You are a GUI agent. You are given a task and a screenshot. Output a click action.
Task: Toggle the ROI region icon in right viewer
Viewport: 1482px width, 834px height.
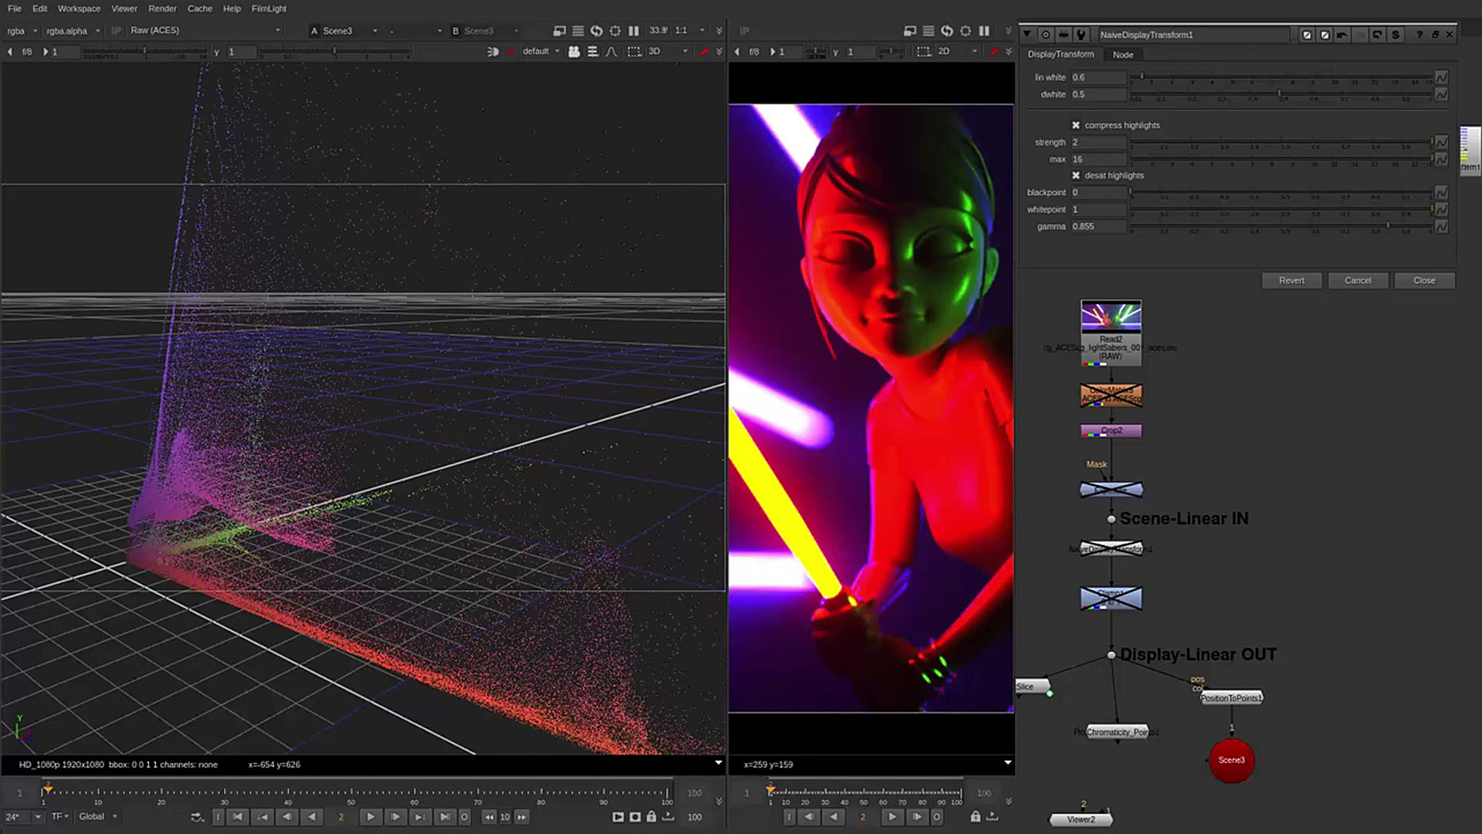923,52
